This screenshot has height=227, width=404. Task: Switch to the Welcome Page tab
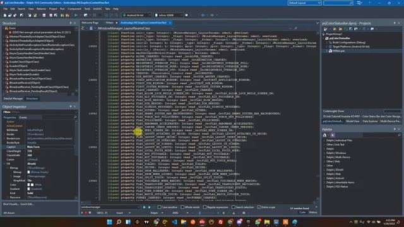[x=90, y=23]
